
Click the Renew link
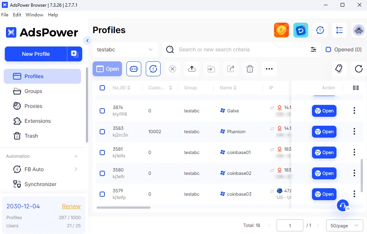pyautogui.click(x=71, y=206)
